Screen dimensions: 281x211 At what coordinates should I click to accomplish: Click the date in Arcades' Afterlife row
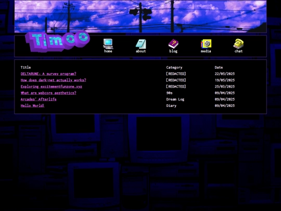(225, 99)
